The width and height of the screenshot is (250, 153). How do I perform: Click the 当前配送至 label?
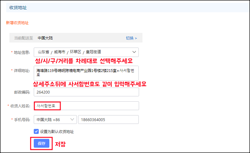coord(24,38)
